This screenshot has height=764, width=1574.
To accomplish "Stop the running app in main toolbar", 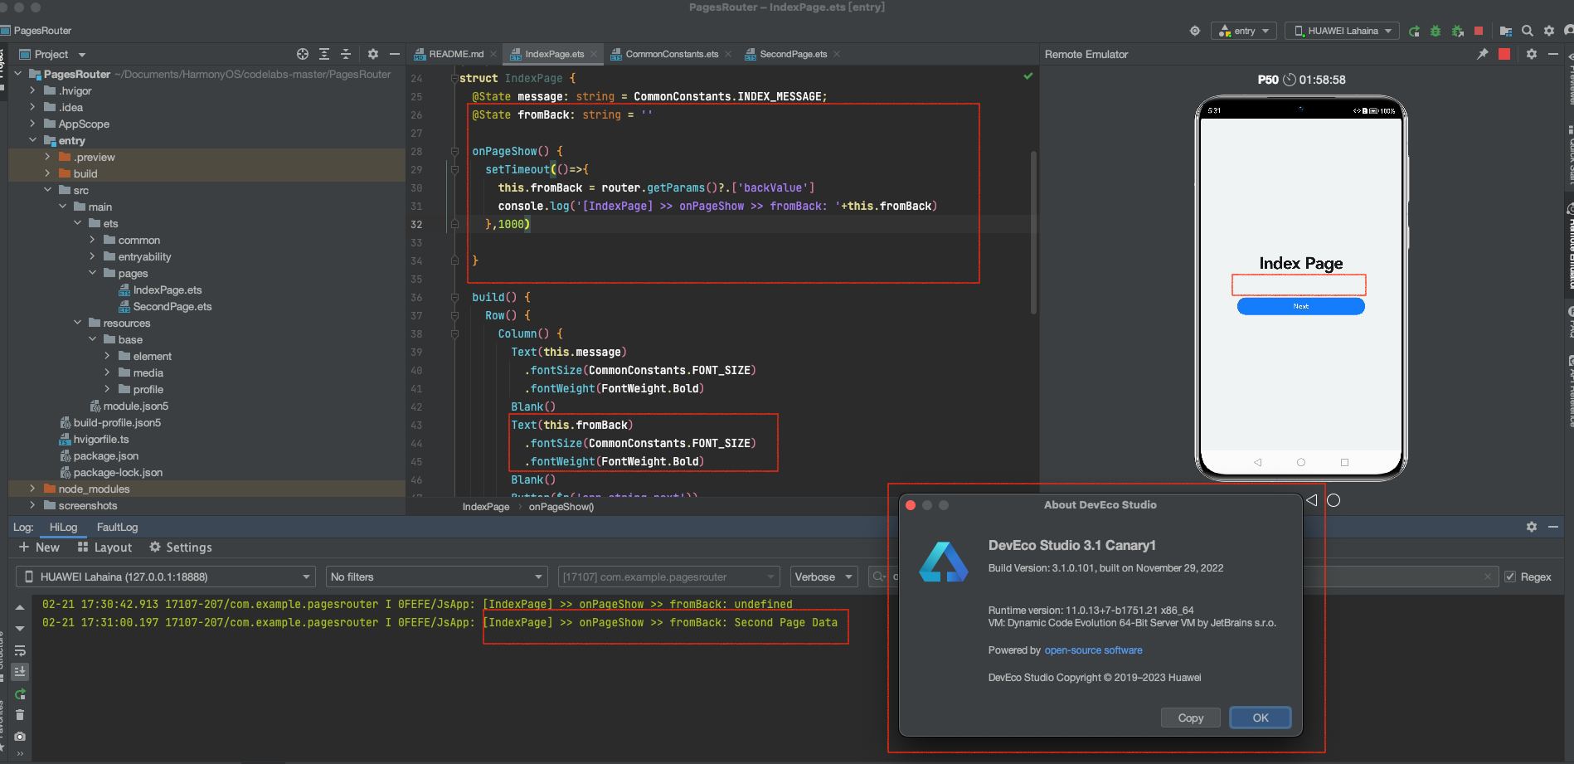I will pyautogui.click(x=1479, y=31).
